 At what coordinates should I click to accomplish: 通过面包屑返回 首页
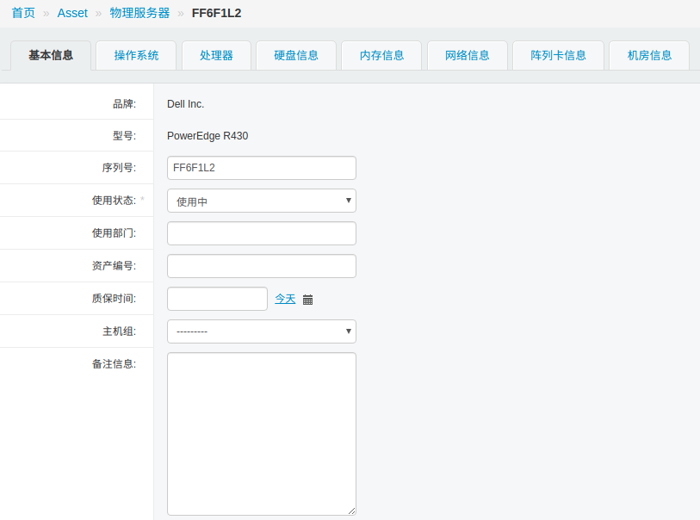click(x=22, y=13)
